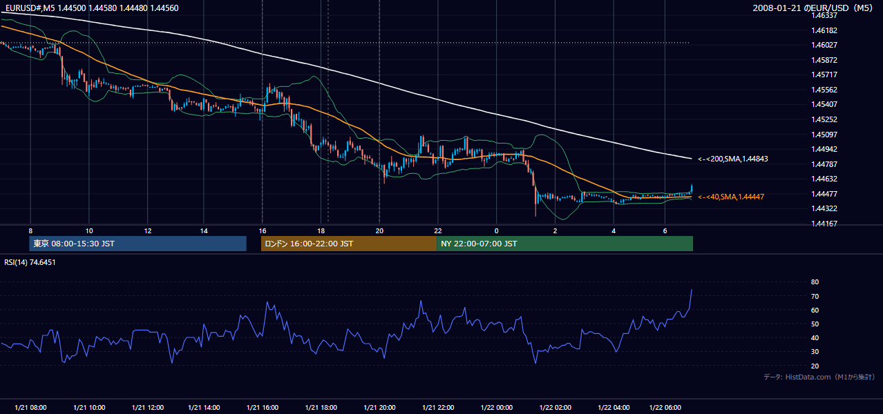Viewport: 883px width, 414px height.
Task: Click the bottom time label 1/21 18:00
Action: click(321, 408)
